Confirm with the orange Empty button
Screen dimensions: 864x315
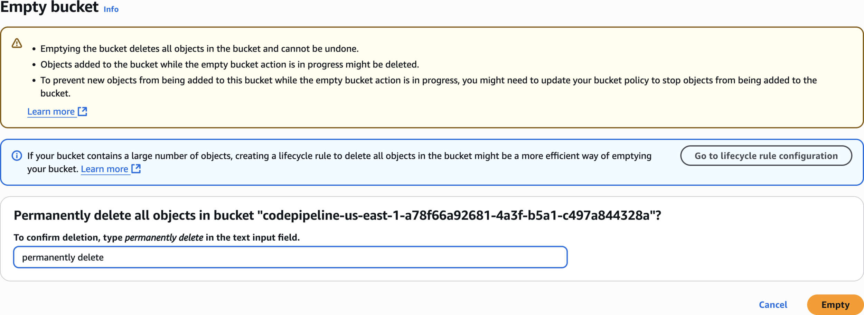[x=835, y=305]
